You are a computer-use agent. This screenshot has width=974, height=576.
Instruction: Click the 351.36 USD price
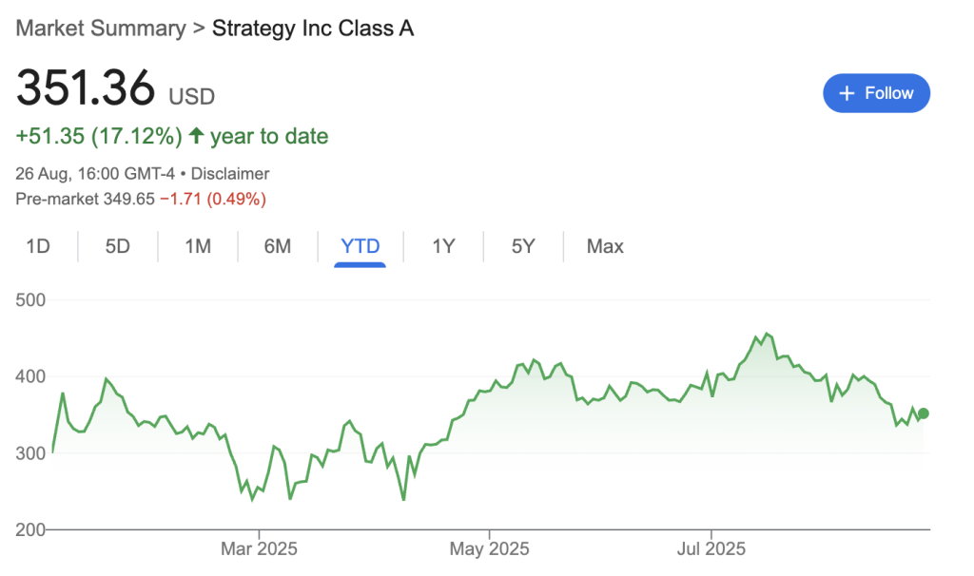point(86,89)
